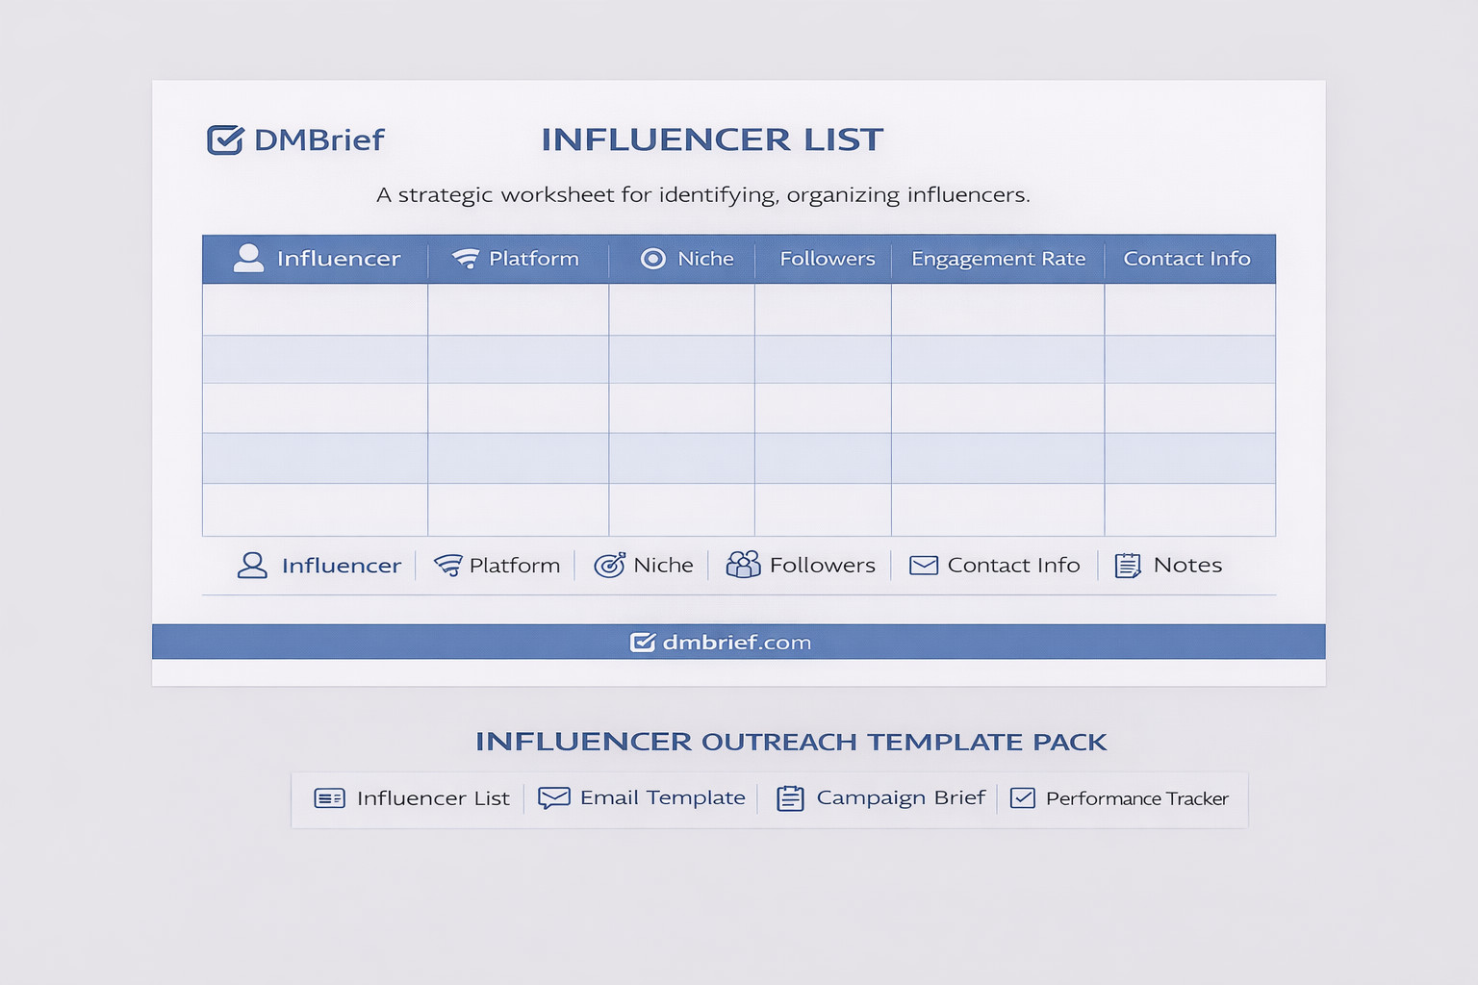
Task: Click the group icon beside Followers legend
Action: (743, 565)
